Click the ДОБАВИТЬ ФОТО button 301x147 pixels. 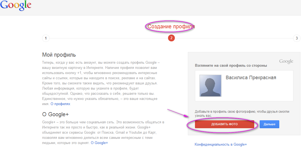[225, 124]
